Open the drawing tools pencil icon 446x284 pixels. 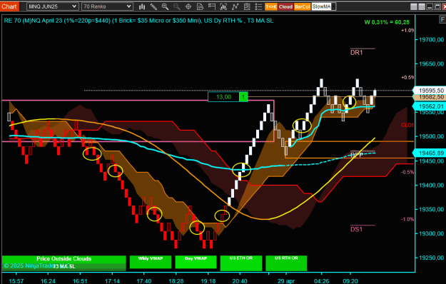coord(153,6)
